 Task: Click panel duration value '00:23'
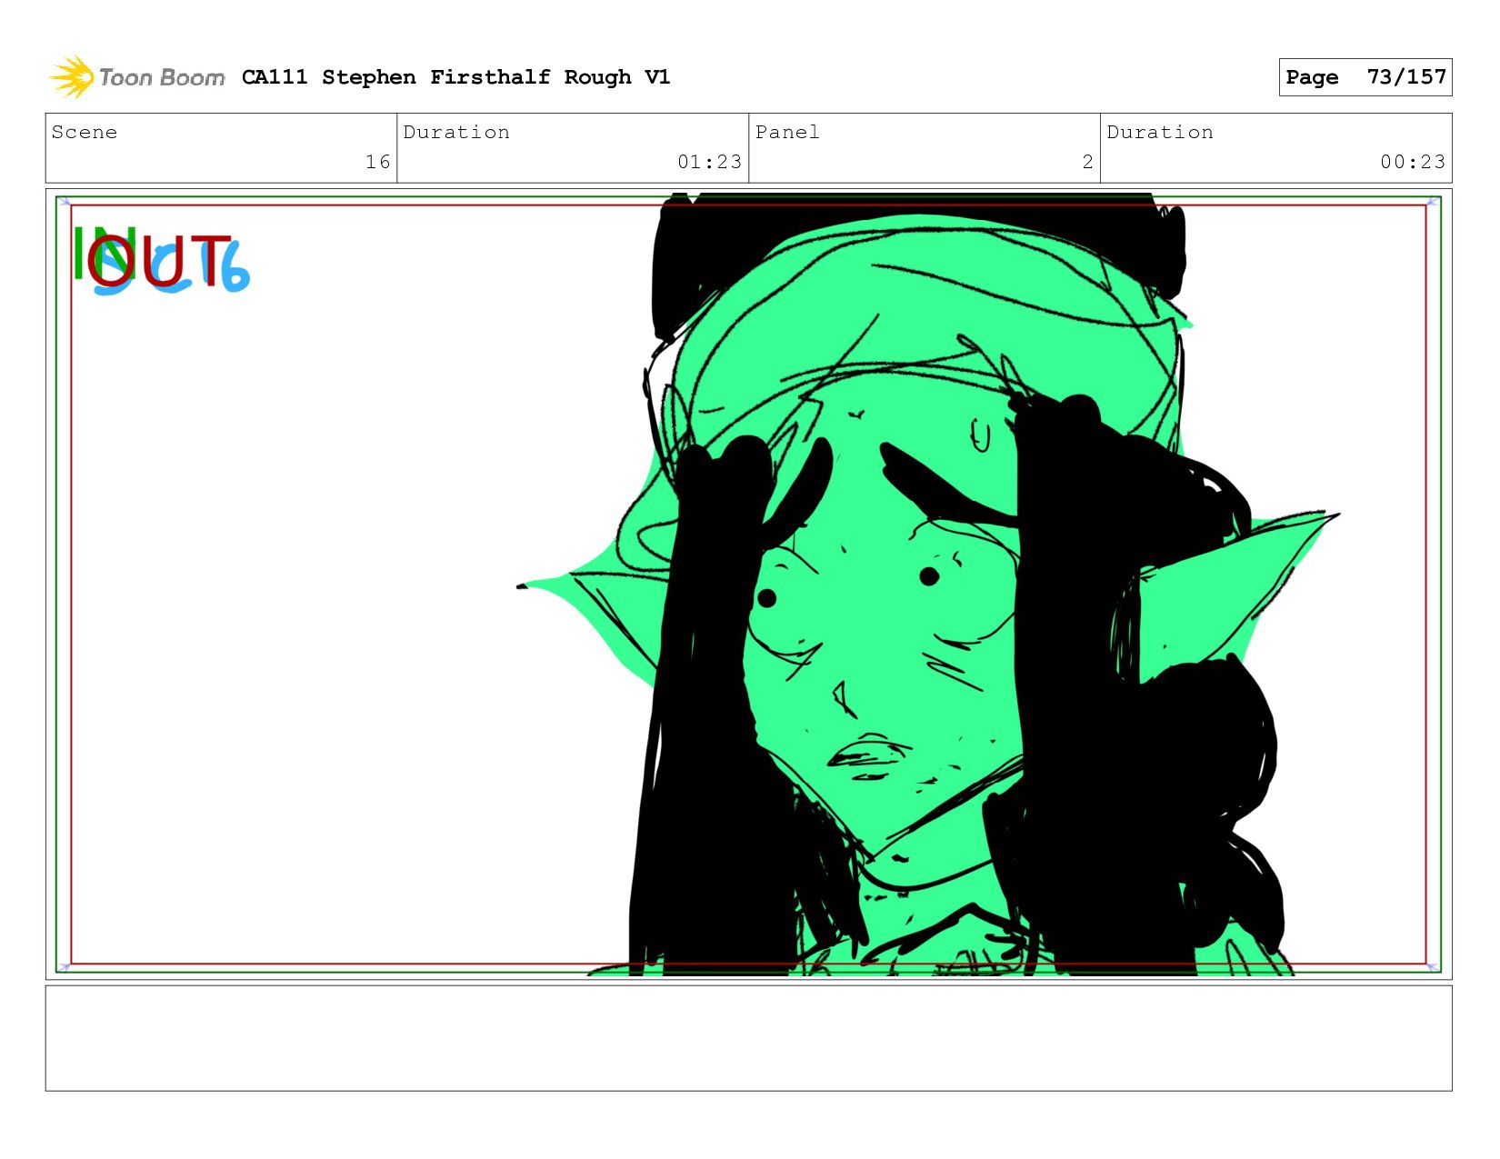1412,162
